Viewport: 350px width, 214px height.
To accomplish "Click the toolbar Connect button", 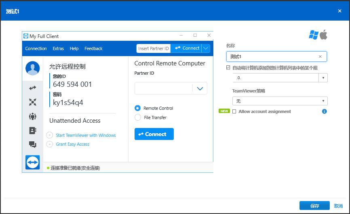I will [186, 48].
